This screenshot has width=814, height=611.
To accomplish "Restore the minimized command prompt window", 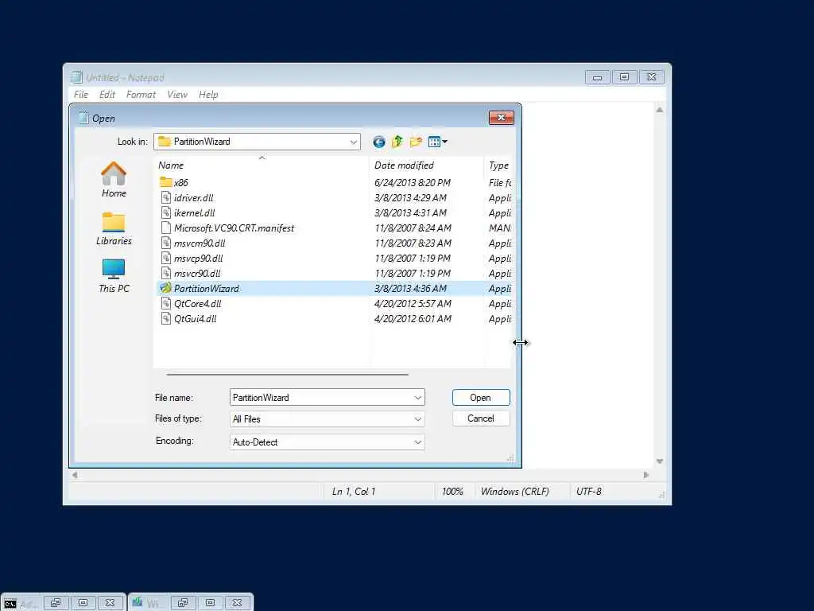I will pyautogui.click(x=56, y=603).
